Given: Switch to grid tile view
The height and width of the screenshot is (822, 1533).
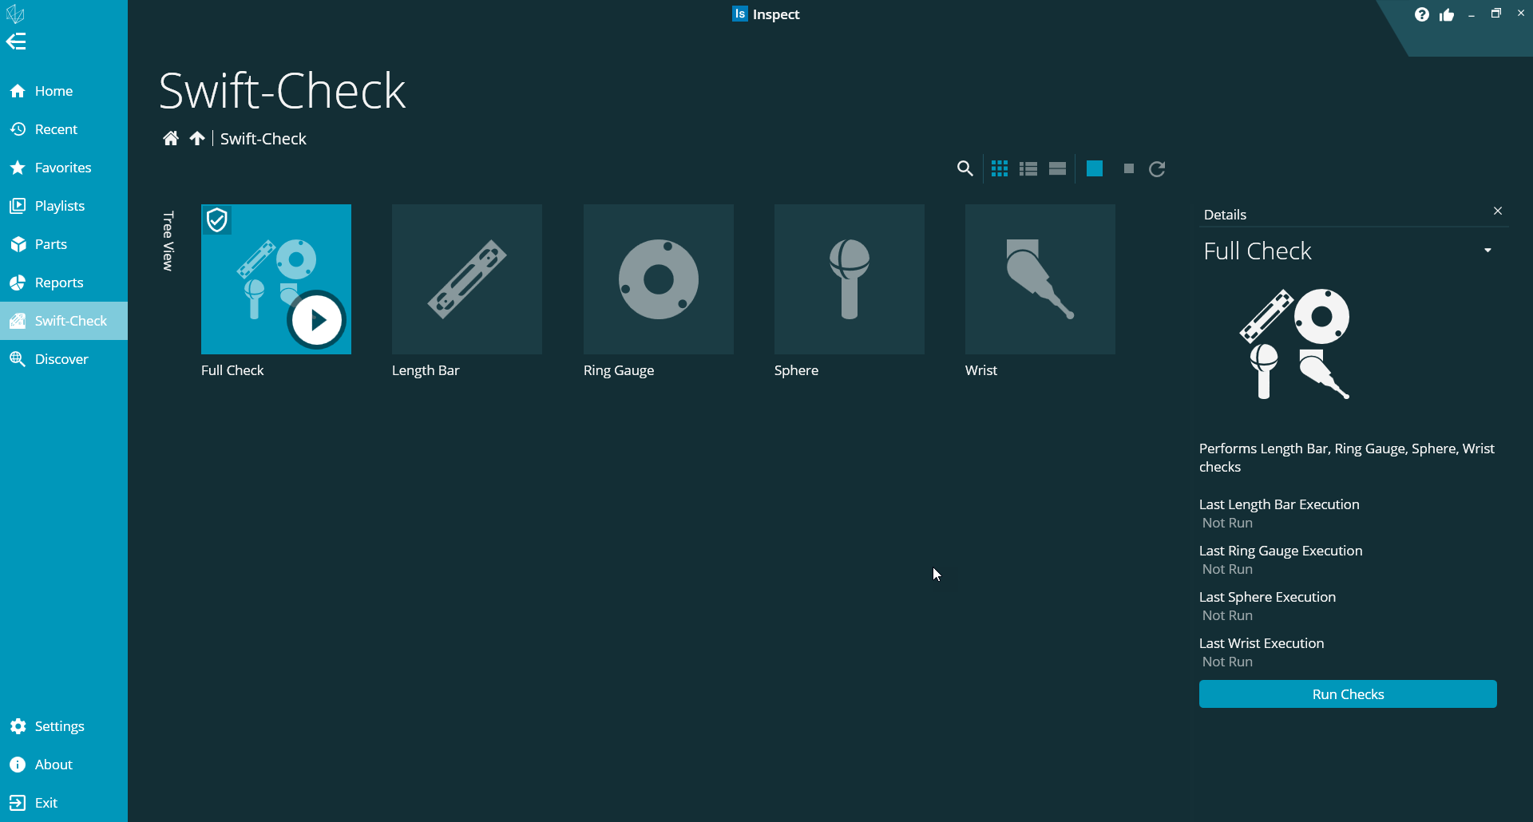Looking at the screenshot, I should click(x=999, y=168).
